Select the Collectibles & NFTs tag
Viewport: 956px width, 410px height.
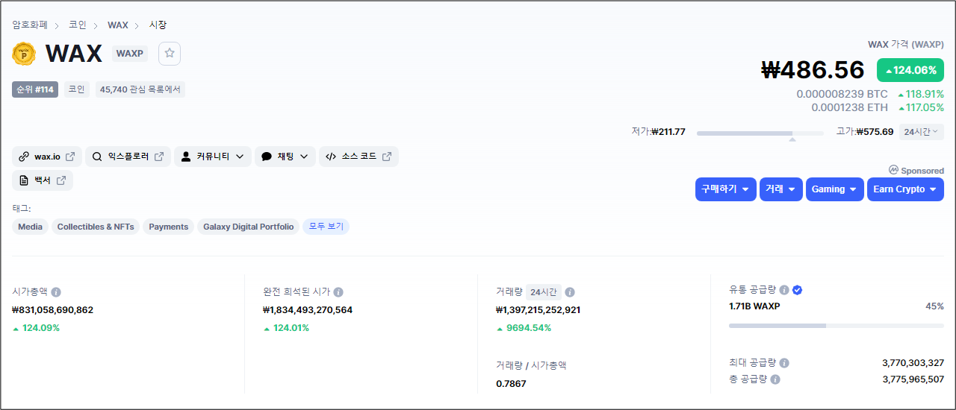[96, 227]
